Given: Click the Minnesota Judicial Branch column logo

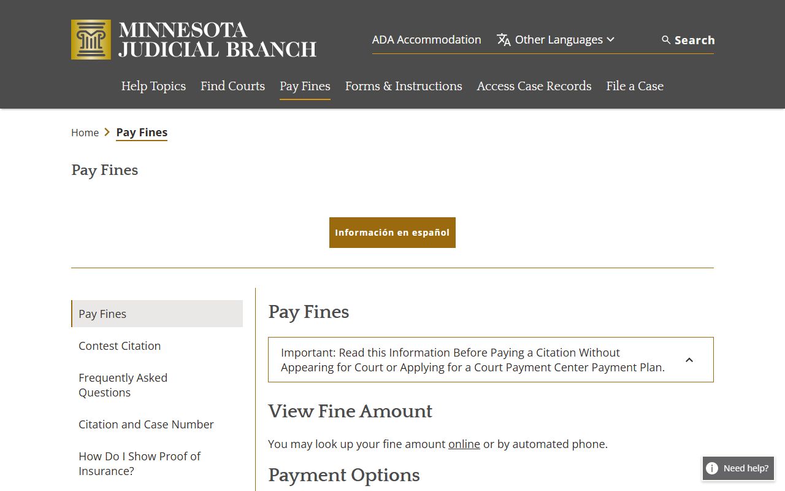Looking at the screenshot, I should [x=91, y=39].
